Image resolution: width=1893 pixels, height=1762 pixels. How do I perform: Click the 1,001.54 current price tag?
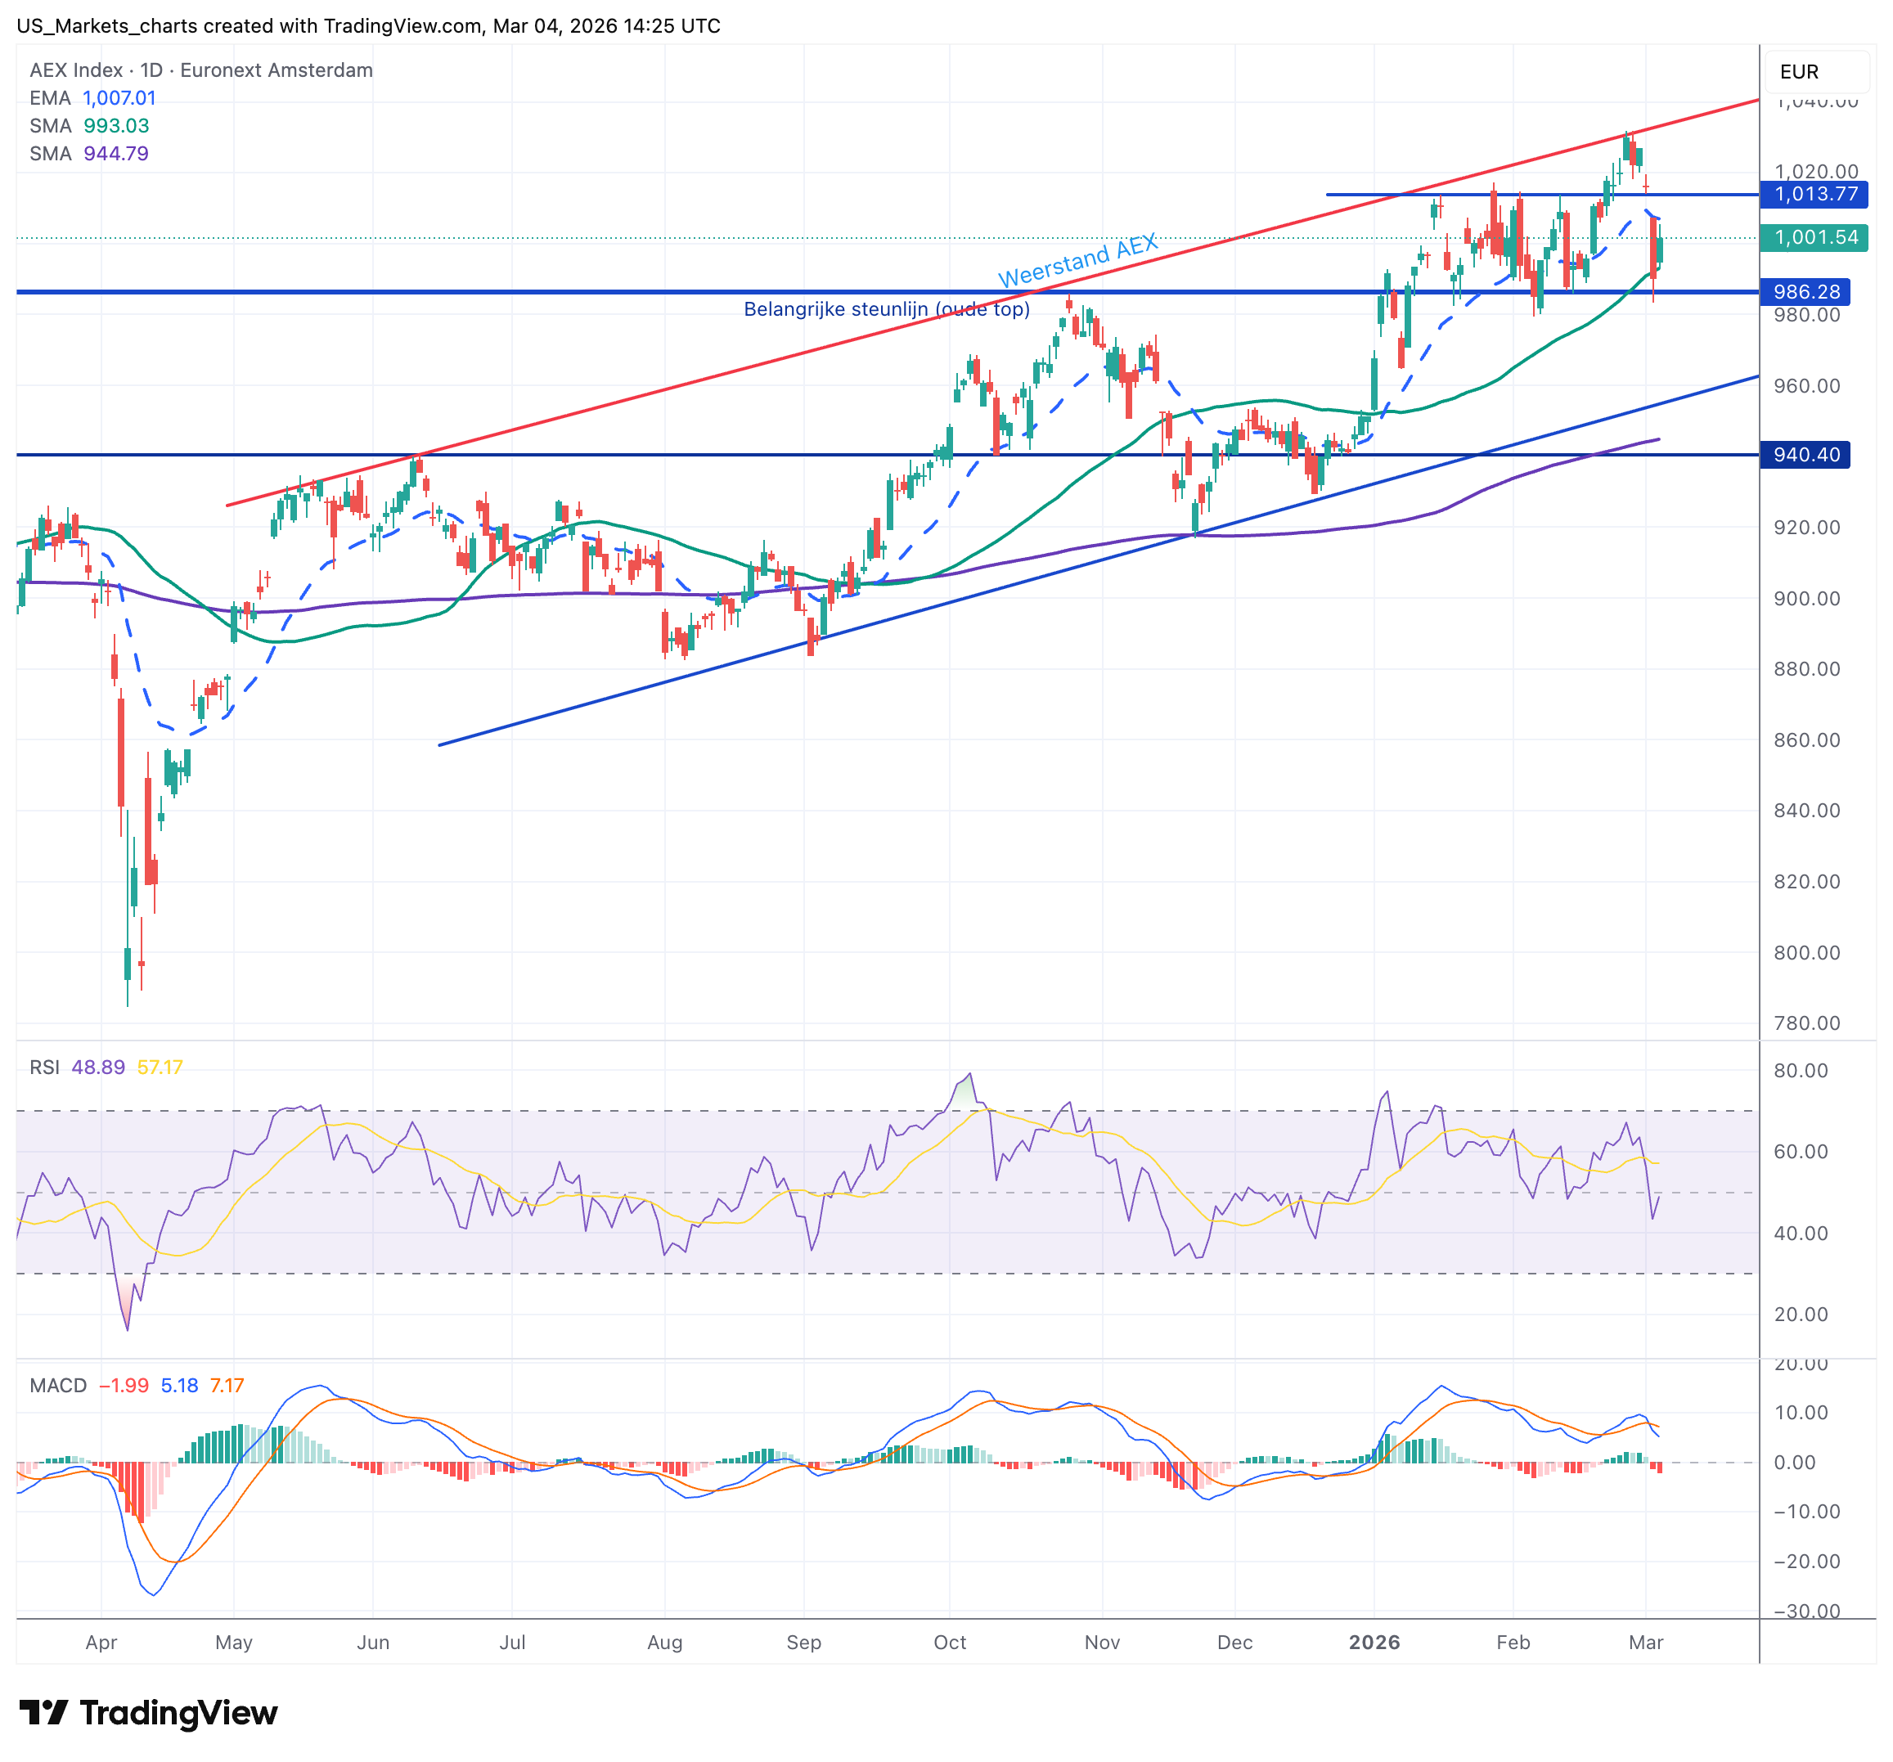pos(1815,237)
